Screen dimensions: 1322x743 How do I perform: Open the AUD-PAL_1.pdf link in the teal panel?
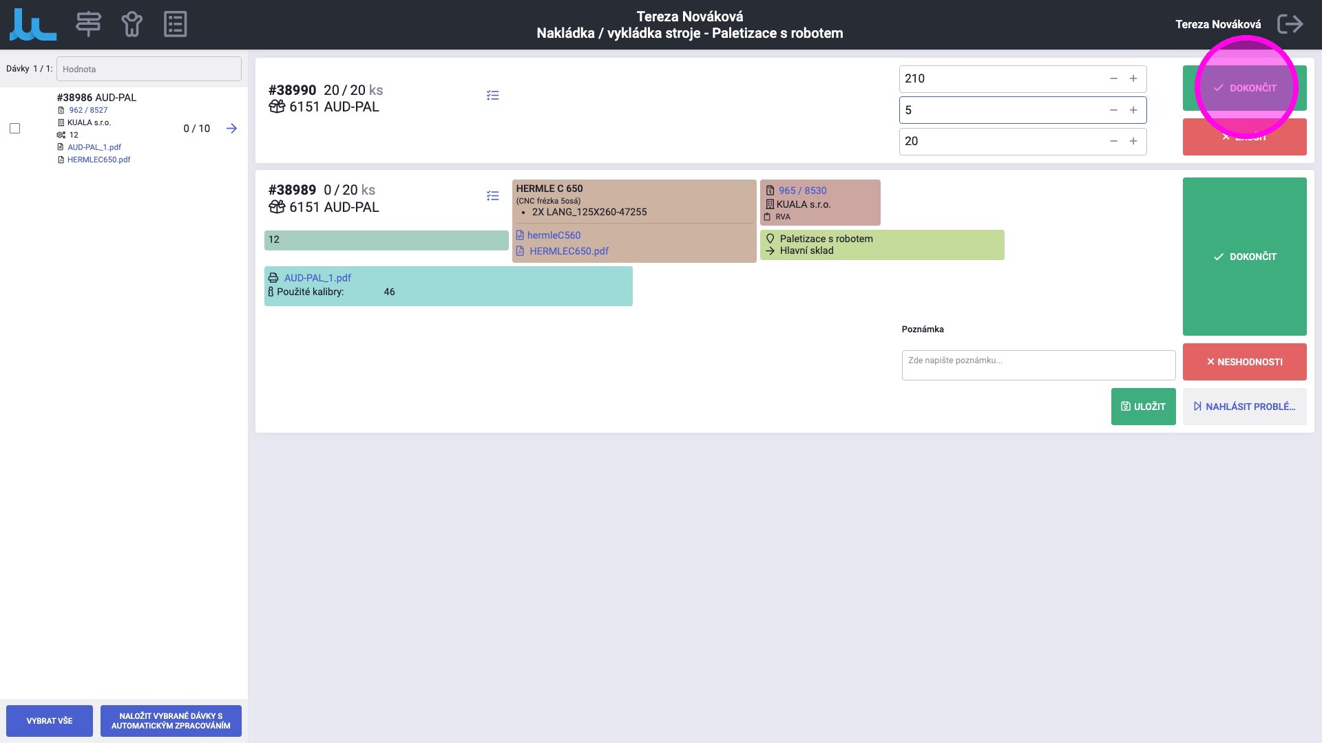click(x=317, y=278)
